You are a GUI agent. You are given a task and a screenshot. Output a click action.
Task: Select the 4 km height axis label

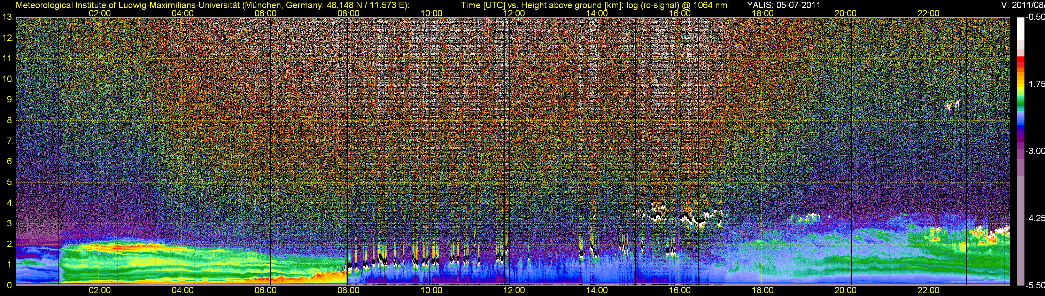click(x=10, y=203)
